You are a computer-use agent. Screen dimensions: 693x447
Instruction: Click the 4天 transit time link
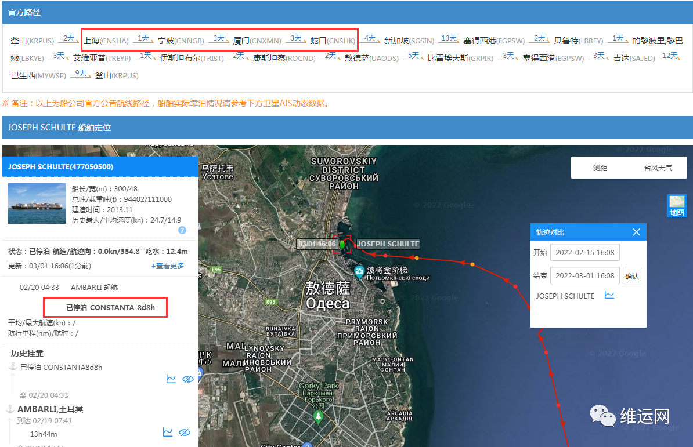(x=370, y=38)
